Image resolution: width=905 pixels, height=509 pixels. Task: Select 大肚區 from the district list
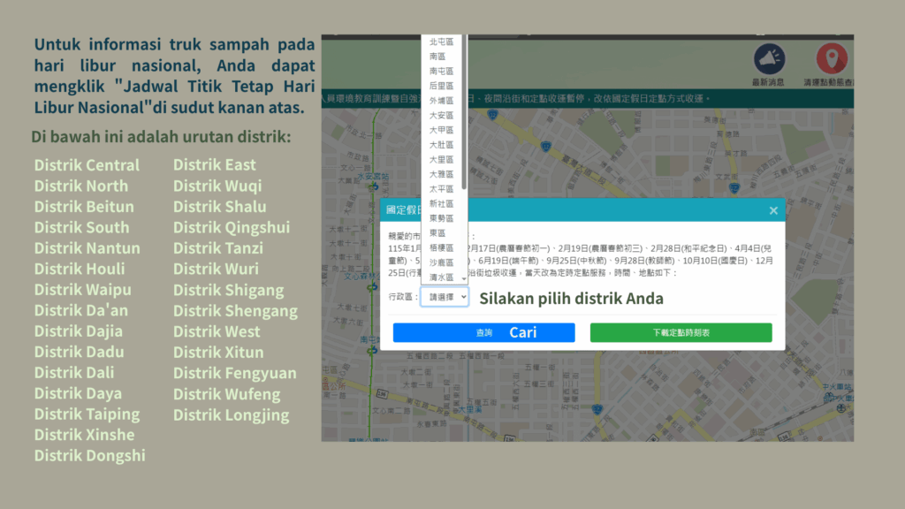tap(442, 145)
